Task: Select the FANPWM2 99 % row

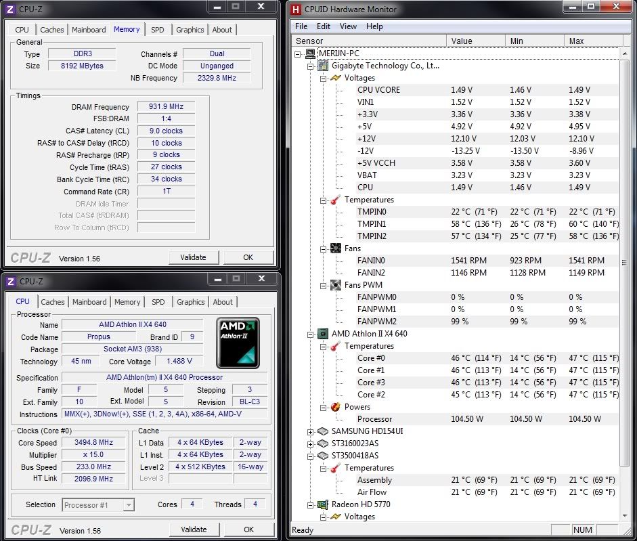Action: [487, 322]
